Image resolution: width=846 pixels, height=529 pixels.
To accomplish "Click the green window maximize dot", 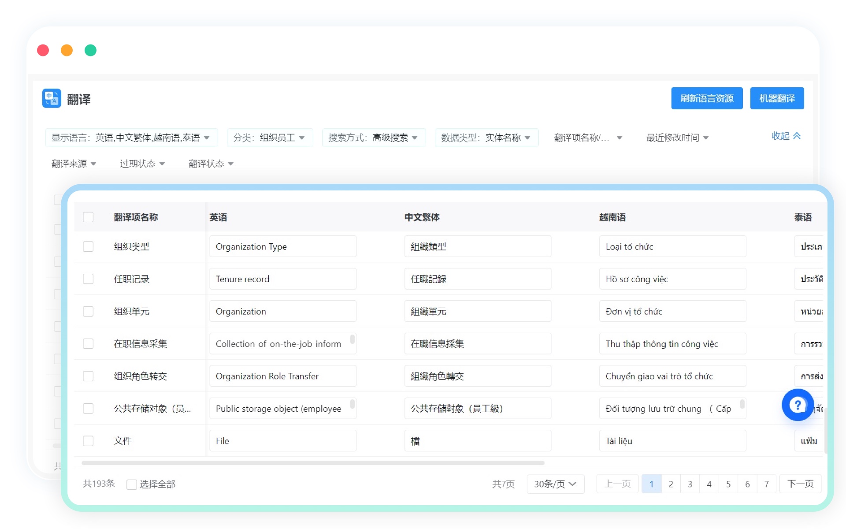I will [90, 50].
